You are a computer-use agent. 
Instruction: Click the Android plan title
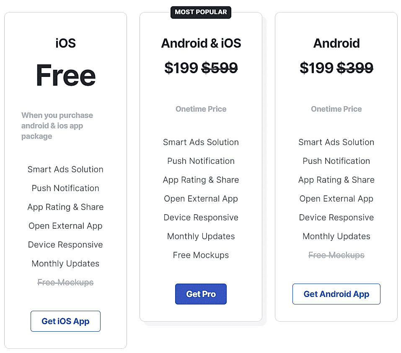(x=336, y=43)
